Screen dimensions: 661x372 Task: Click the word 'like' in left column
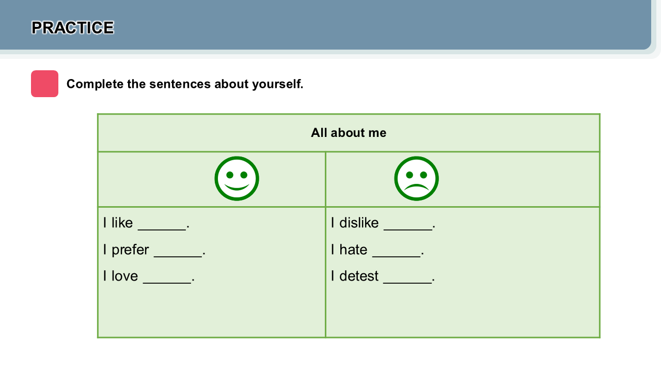tap(122, 223)
